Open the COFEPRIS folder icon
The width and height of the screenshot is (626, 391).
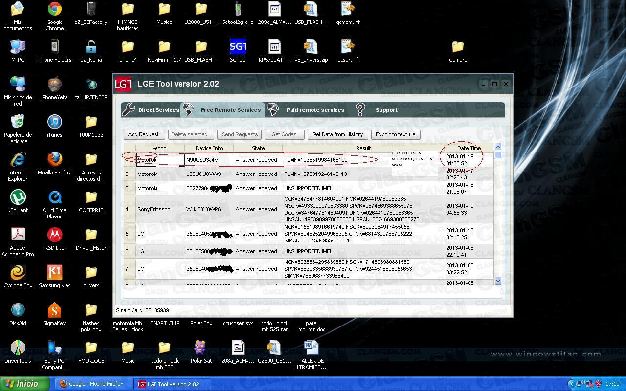(91, 201)
